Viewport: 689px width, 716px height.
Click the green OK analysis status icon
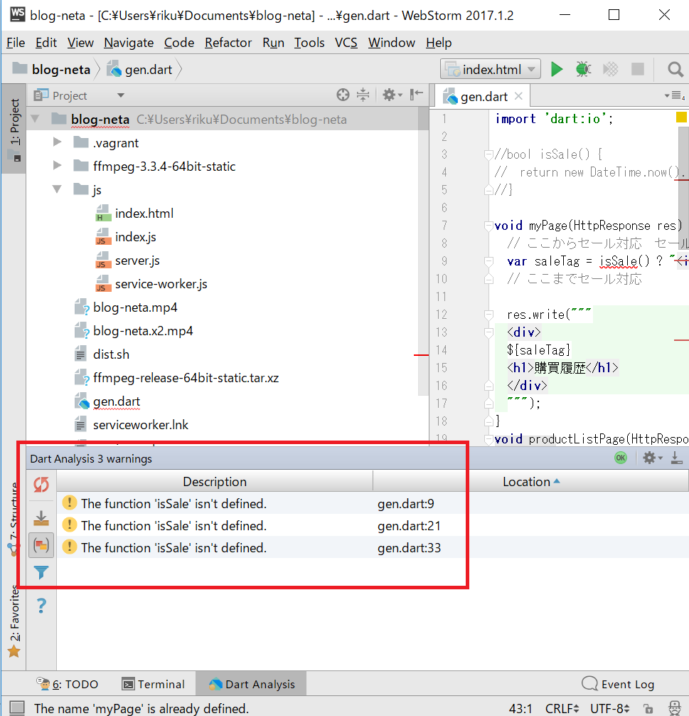(621, 458)
